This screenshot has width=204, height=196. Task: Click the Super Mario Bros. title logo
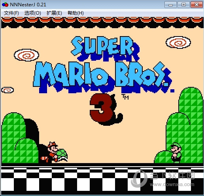point(104,65)
